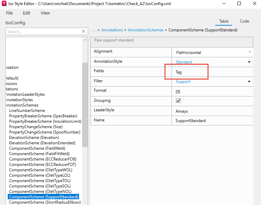Viewport: 261px width, 205px height.
Task: Click the Iso Style Editor app icon
Action: tap(4, 3)
